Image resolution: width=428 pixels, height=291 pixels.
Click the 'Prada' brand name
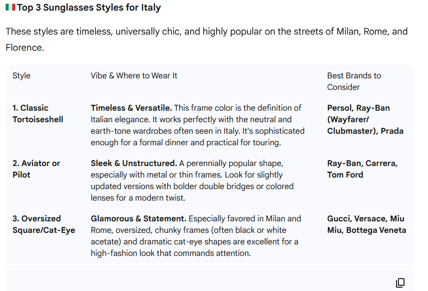click(x=392, y=131)
